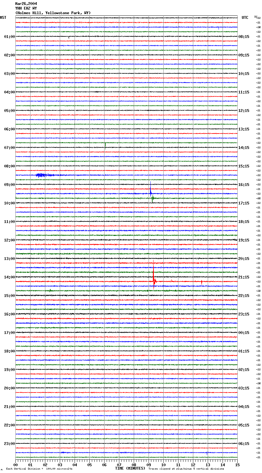Image resolution: width=262 pixels, height=473 pixels.
Task: Select the 03:00 MST hour label
Action: (9, 74)
